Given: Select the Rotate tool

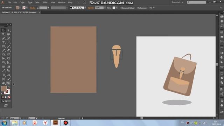Looking at the screenshot, I should tap(3, 55).
